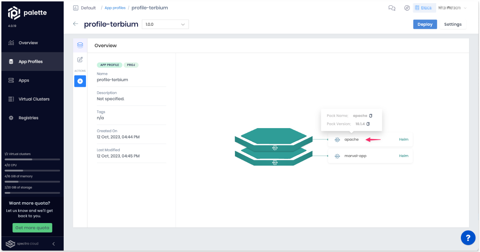Collapse the sidebar with the chevron
This screenshot has height=252, width=480.
(54, 244)
